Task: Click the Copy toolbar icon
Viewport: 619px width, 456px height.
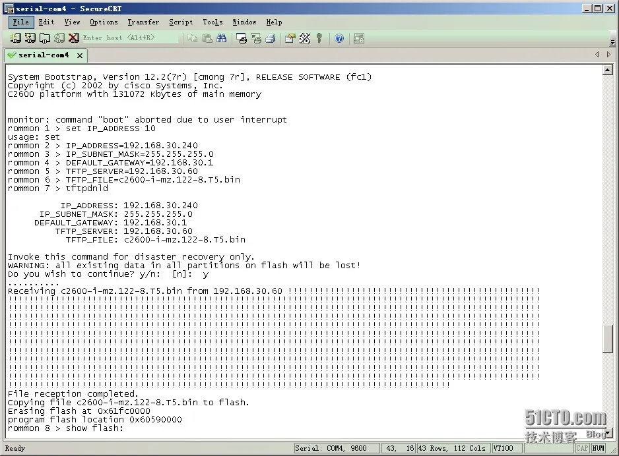Action: tap(192, 38)
